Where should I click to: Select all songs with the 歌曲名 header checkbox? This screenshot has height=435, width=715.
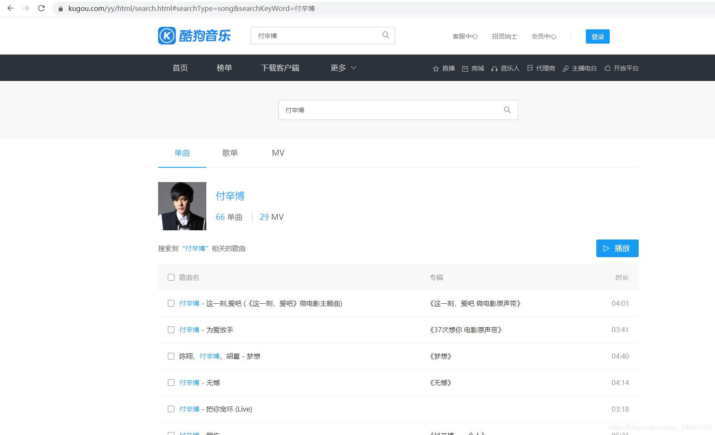tap(171, 277)
